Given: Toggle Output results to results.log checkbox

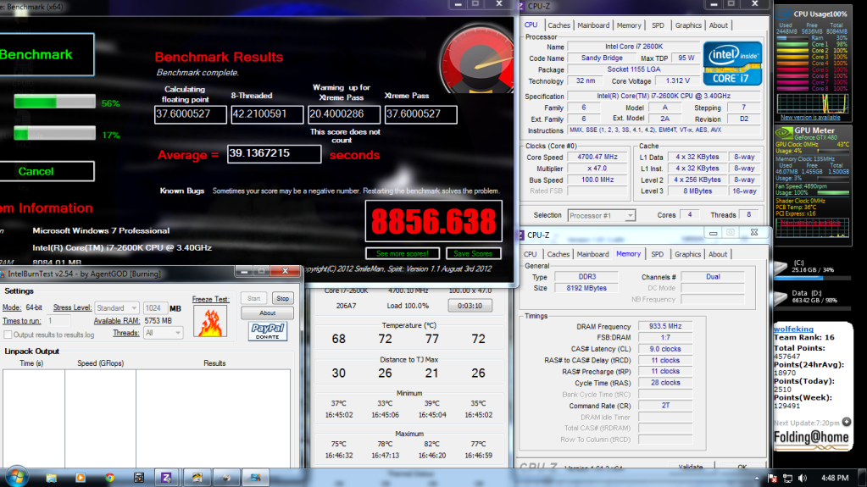Looking at the screenshot, I should (8, 335).
